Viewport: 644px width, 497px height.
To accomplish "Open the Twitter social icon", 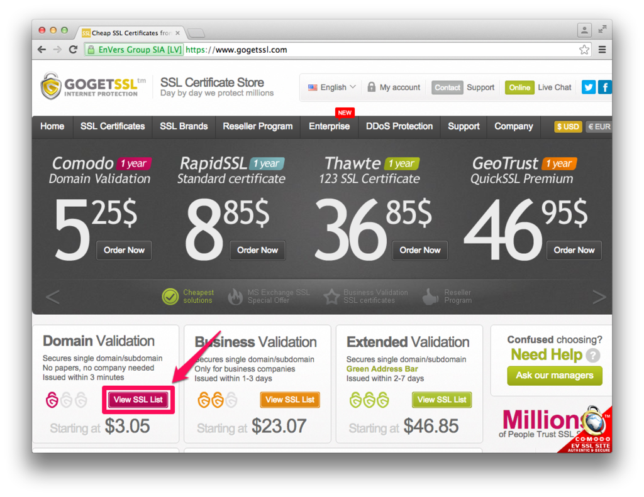I will (588, 87).
